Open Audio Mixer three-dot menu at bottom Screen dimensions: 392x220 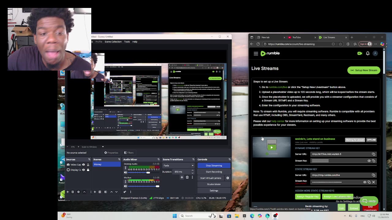coord(130,192)
